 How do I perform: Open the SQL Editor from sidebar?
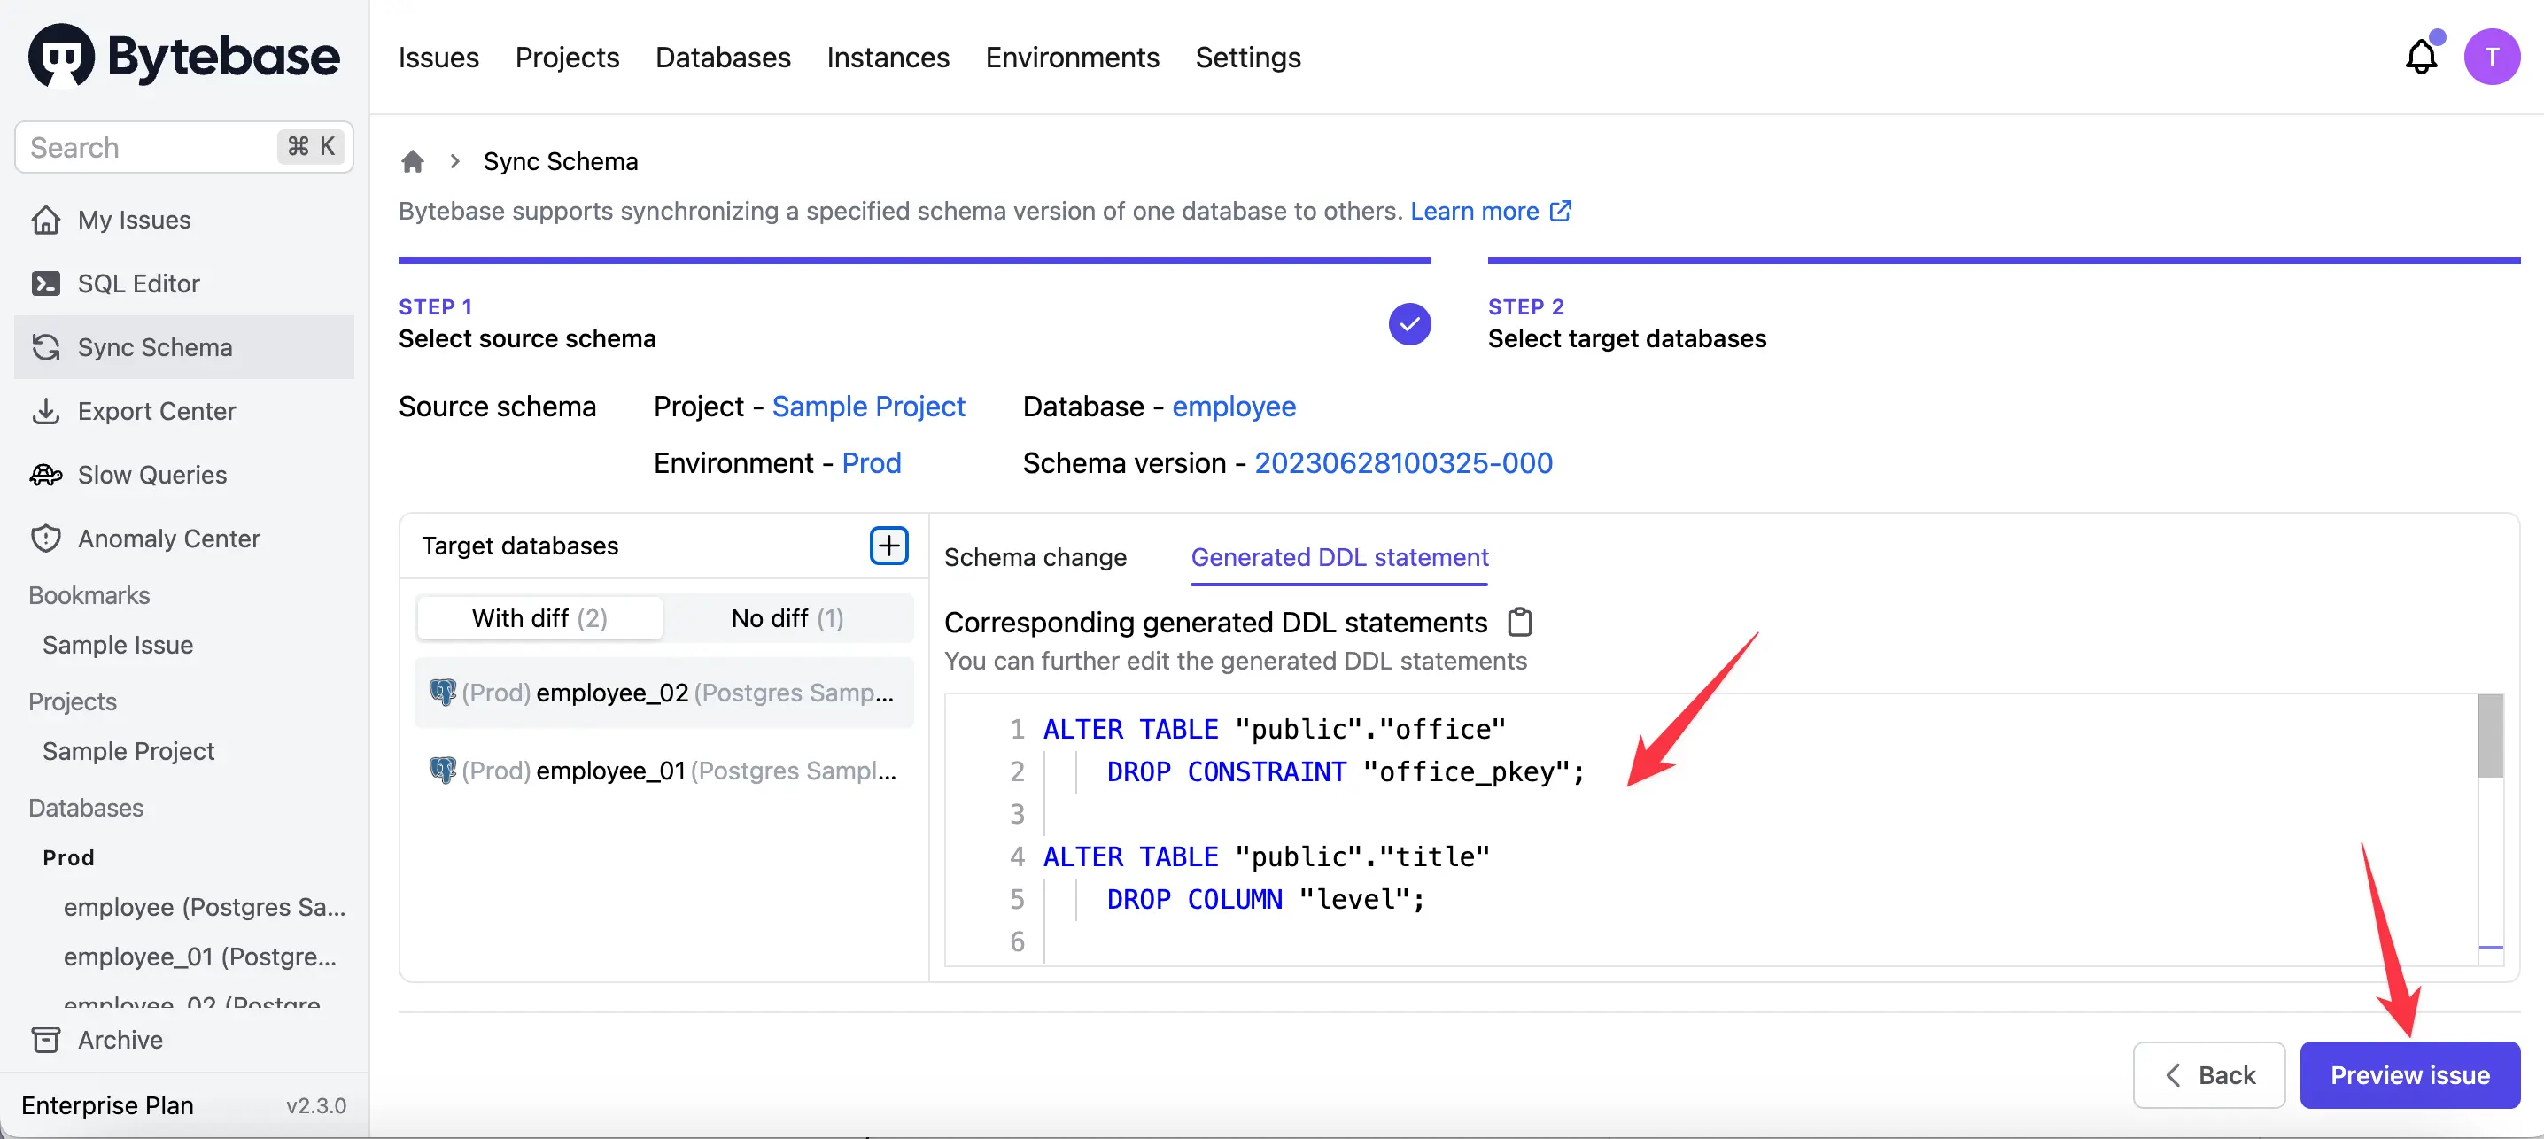(x=141, y=283)
